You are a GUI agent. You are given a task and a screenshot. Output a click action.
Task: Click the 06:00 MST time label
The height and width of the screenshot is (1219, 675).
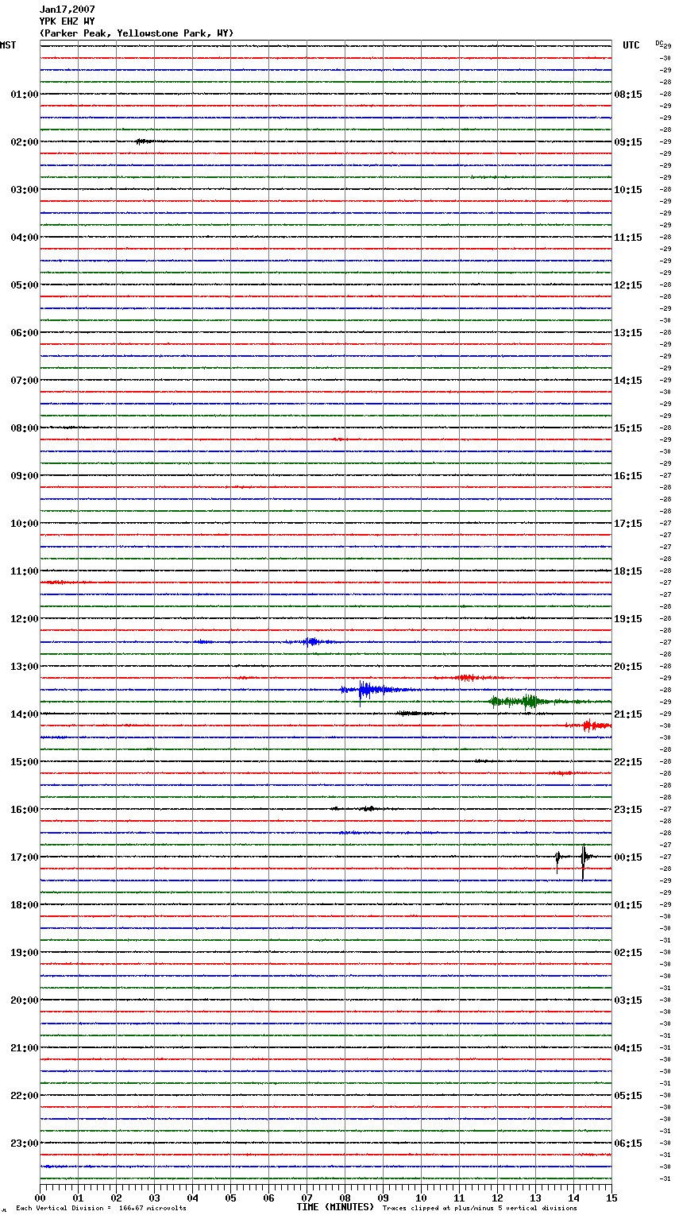click(25, 333)
